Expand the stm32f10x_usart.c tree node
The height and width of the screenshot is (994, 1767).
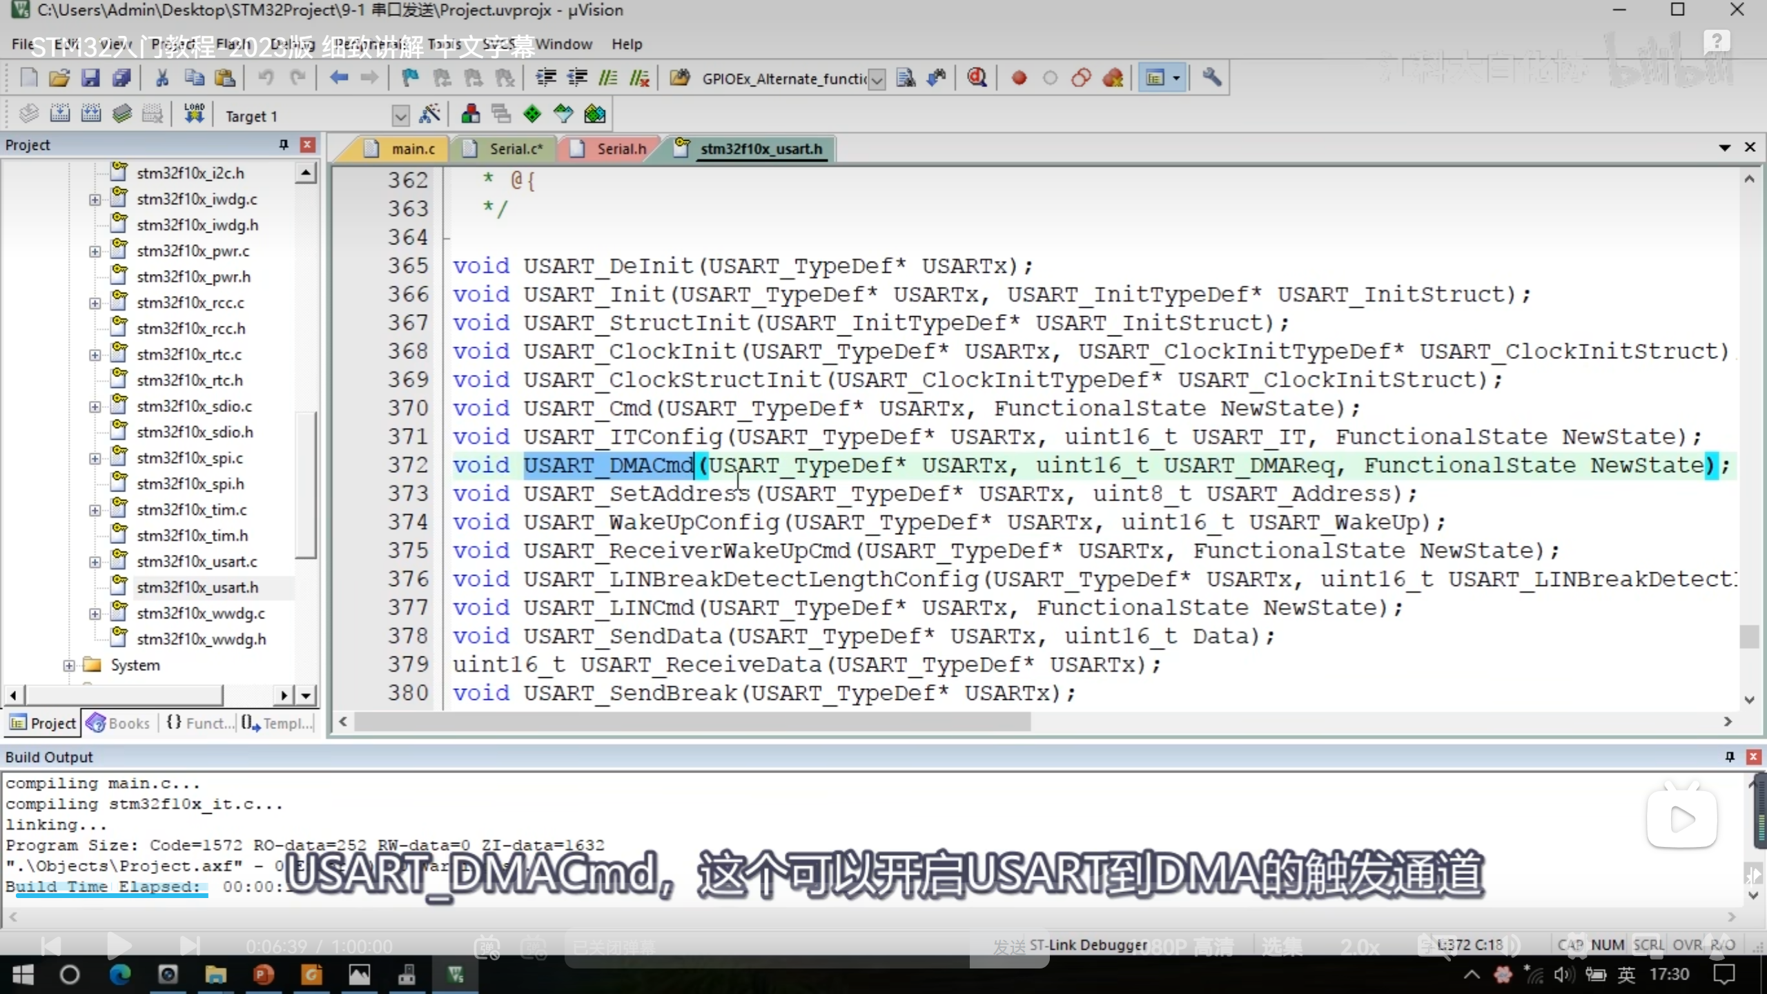(95, 562)
